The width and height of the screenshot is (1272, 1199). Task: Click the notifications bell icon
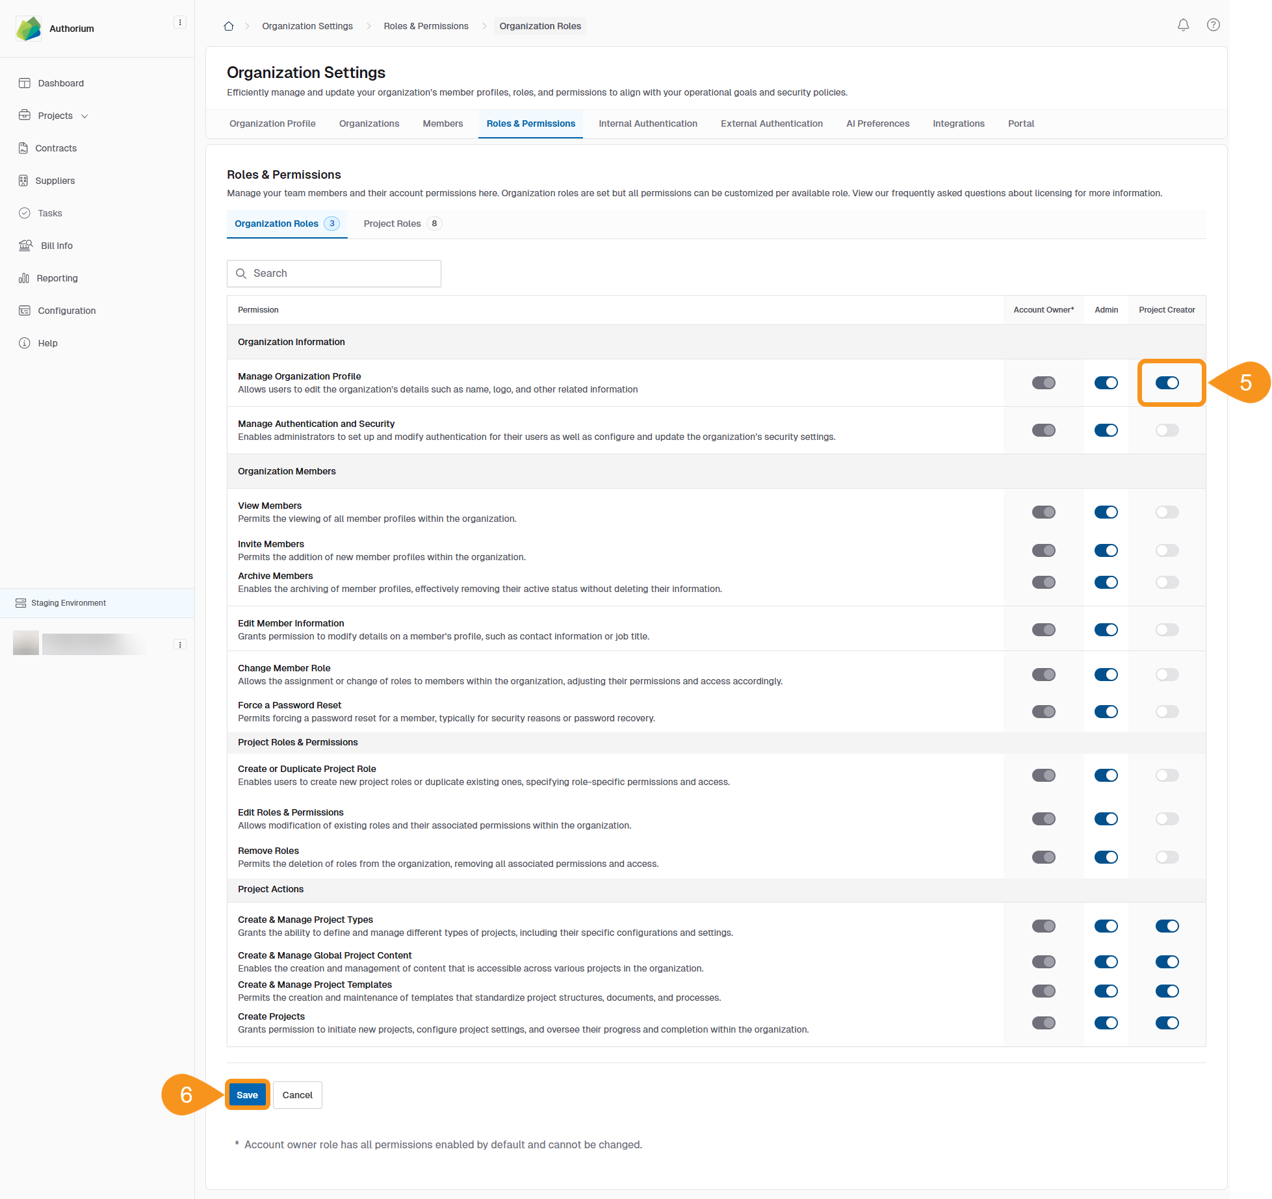tap(1183, 25)
